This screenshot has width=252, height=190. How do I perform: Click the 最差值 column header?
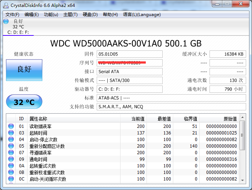click(x=160, y=119)
